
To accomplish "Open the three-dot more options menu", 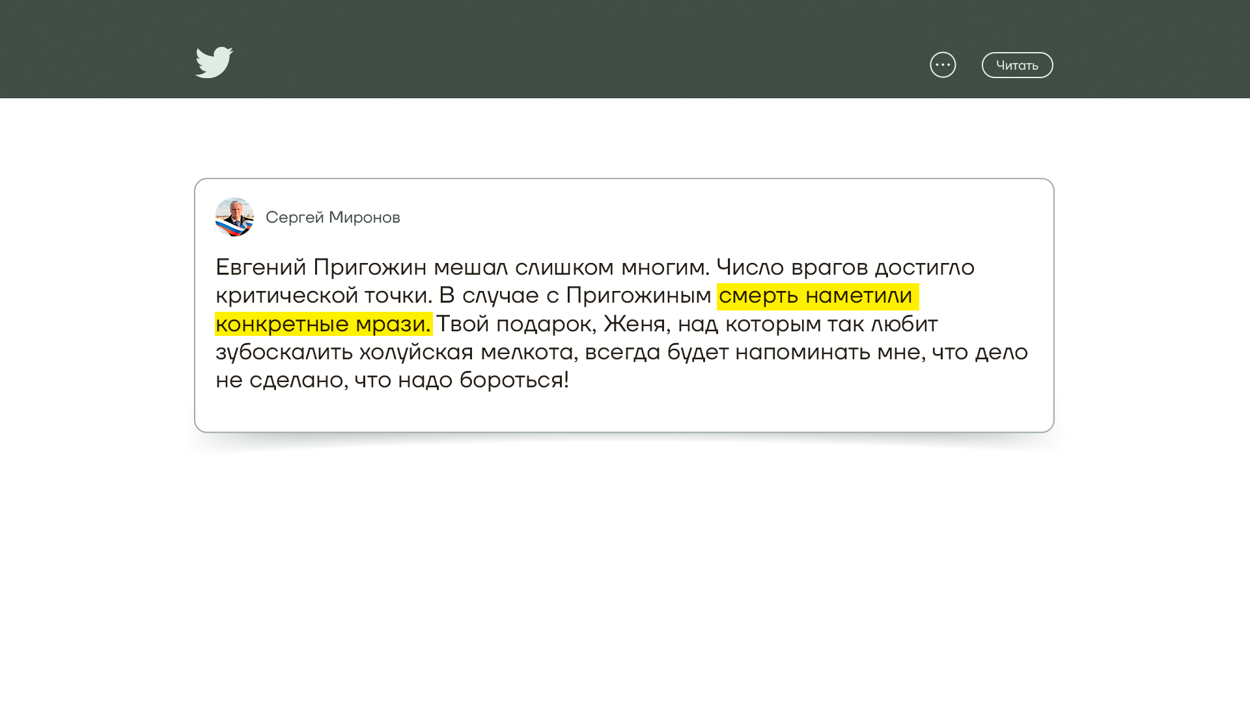I will [943, 64].
